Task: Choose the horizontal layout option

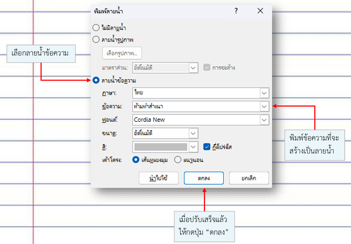Action: pos(178,160)
